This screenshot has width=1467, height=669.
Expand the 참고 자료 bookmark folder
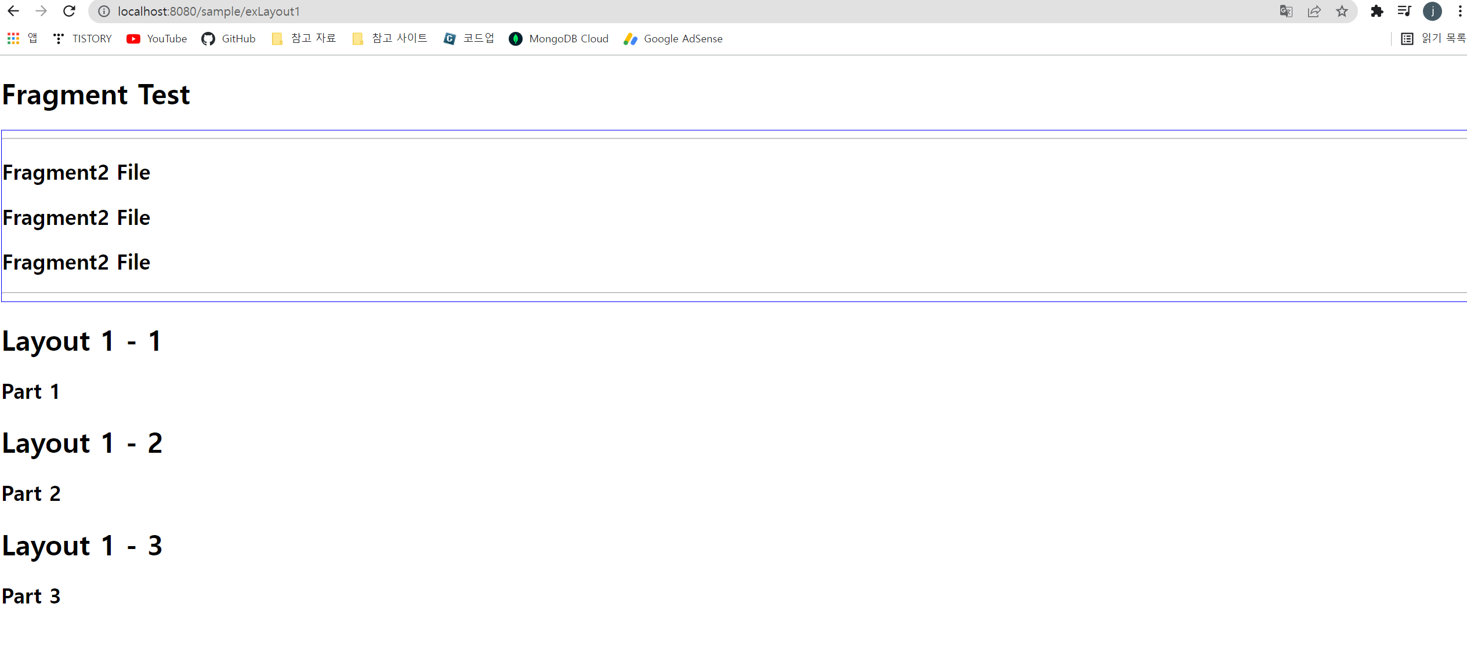[304, 39]
